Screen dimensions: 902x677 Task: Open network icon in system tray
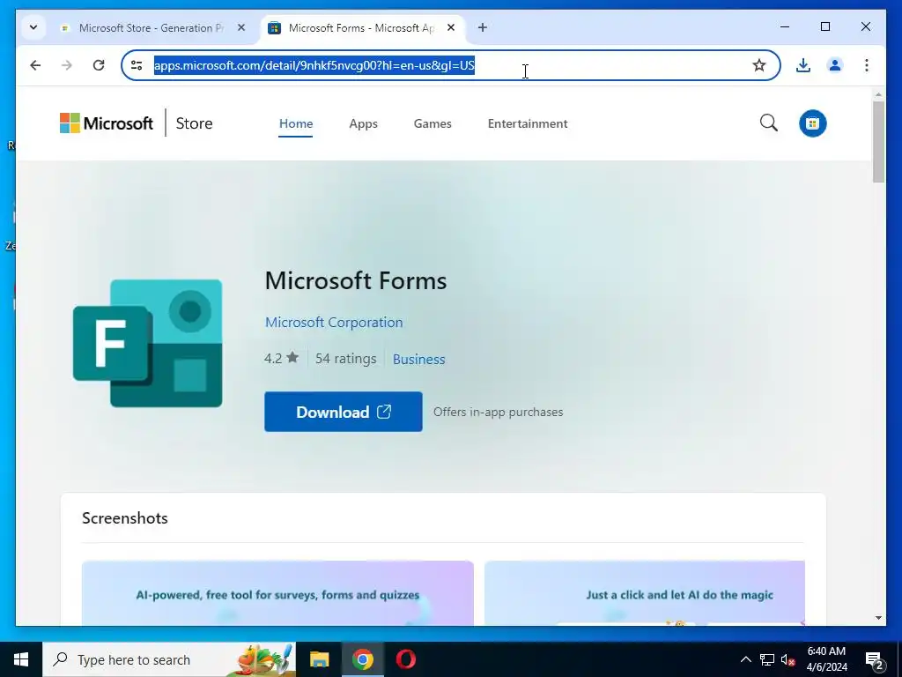pos(767,659)
